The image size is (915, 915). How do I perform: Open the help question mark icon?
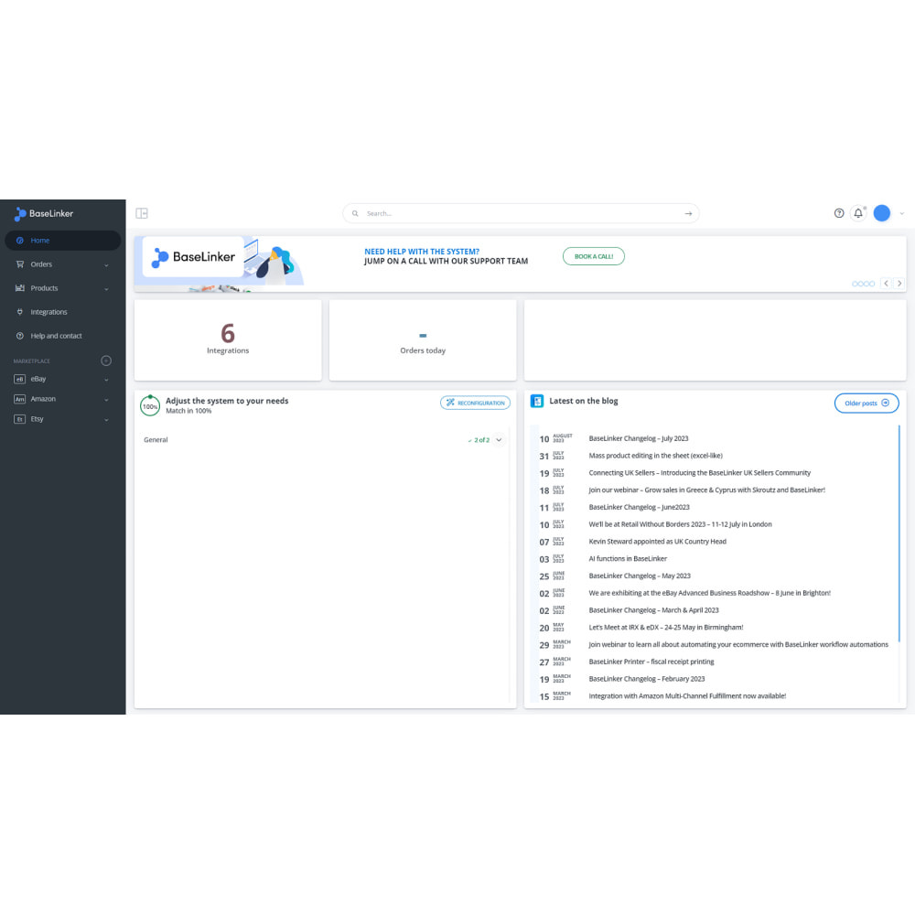pyautogui.click(x=838, y=213)
